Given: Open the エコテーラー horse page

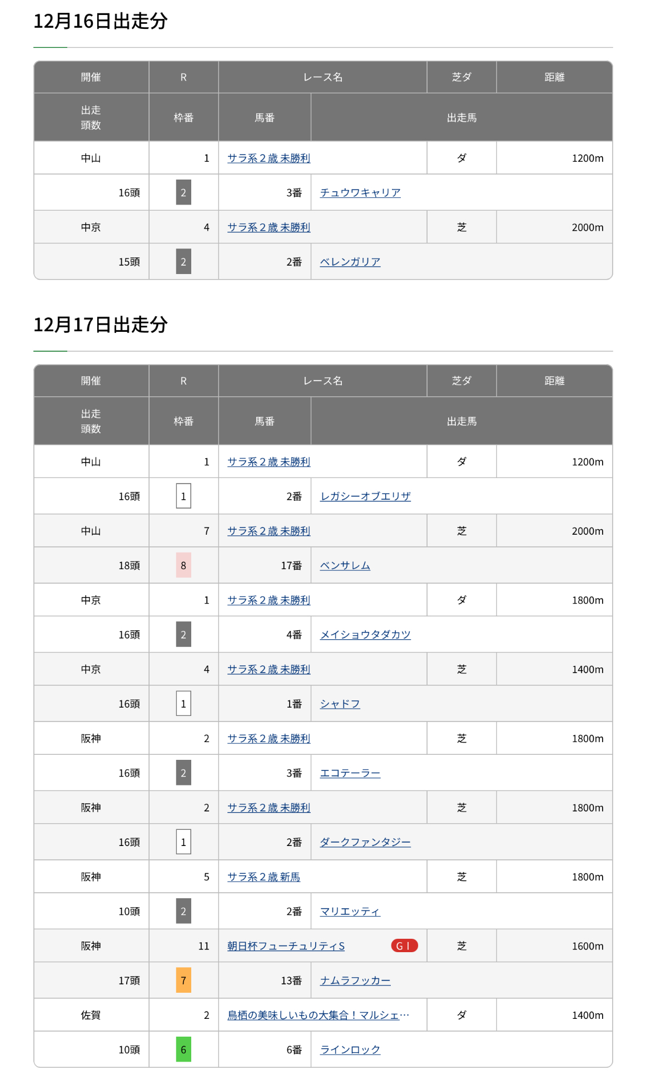Looking at the screenshot, I should 350,773.
